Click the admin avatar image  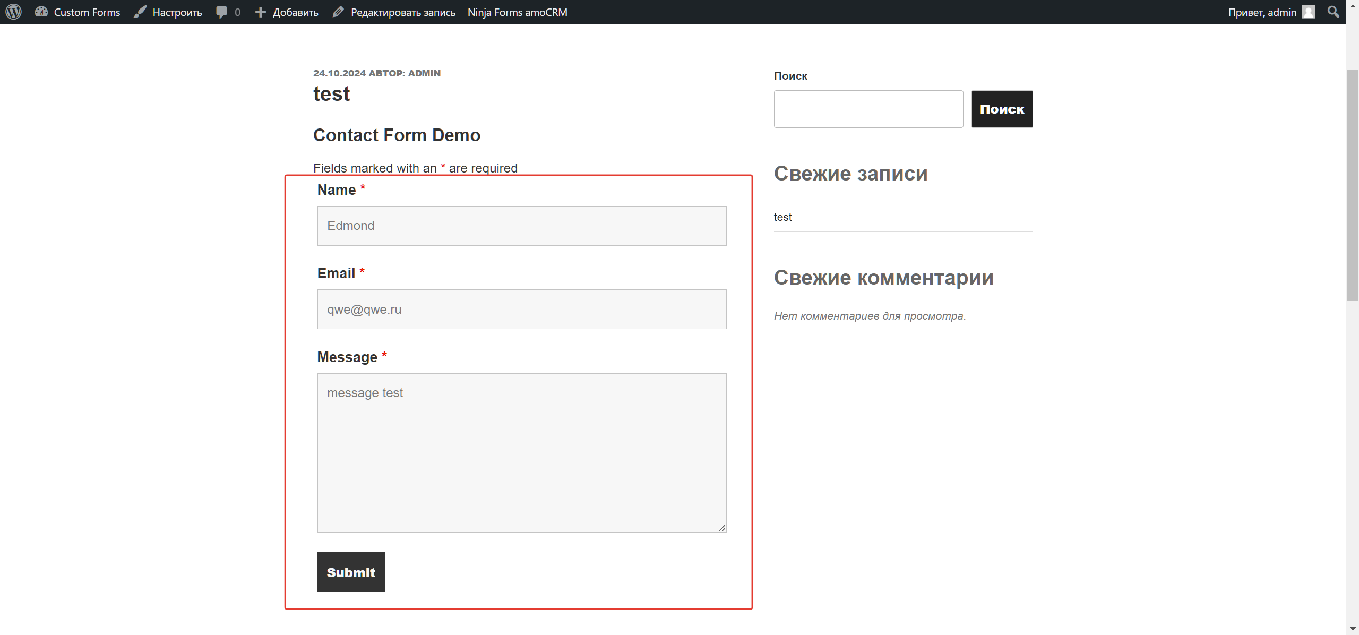[1308, 12]
